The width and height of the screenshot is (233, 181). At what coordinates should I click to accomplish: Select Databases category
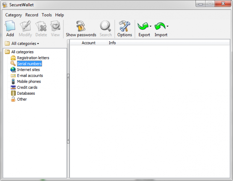26,93
